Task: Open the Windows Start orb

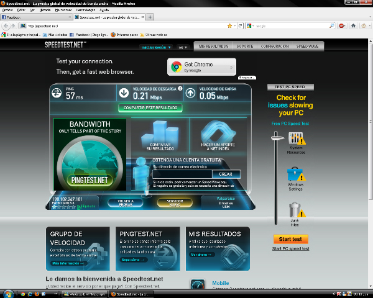Action: click(x=8, y=294)
